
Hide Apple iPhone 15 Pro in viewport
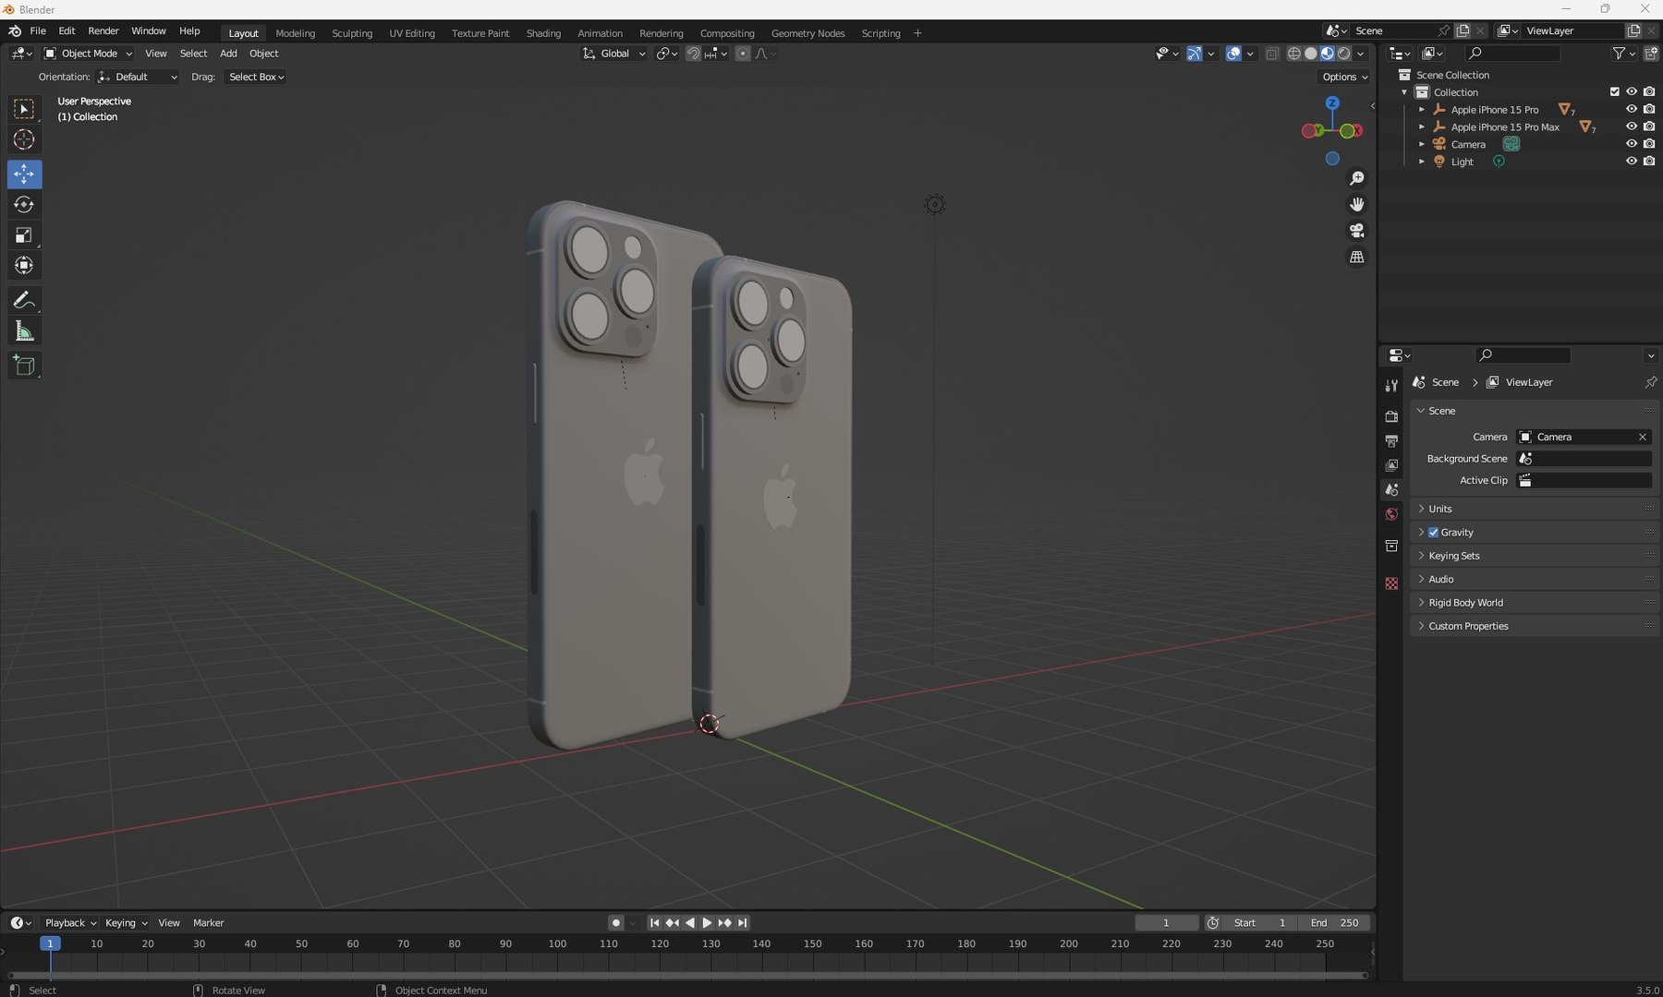click(1632, 109)
